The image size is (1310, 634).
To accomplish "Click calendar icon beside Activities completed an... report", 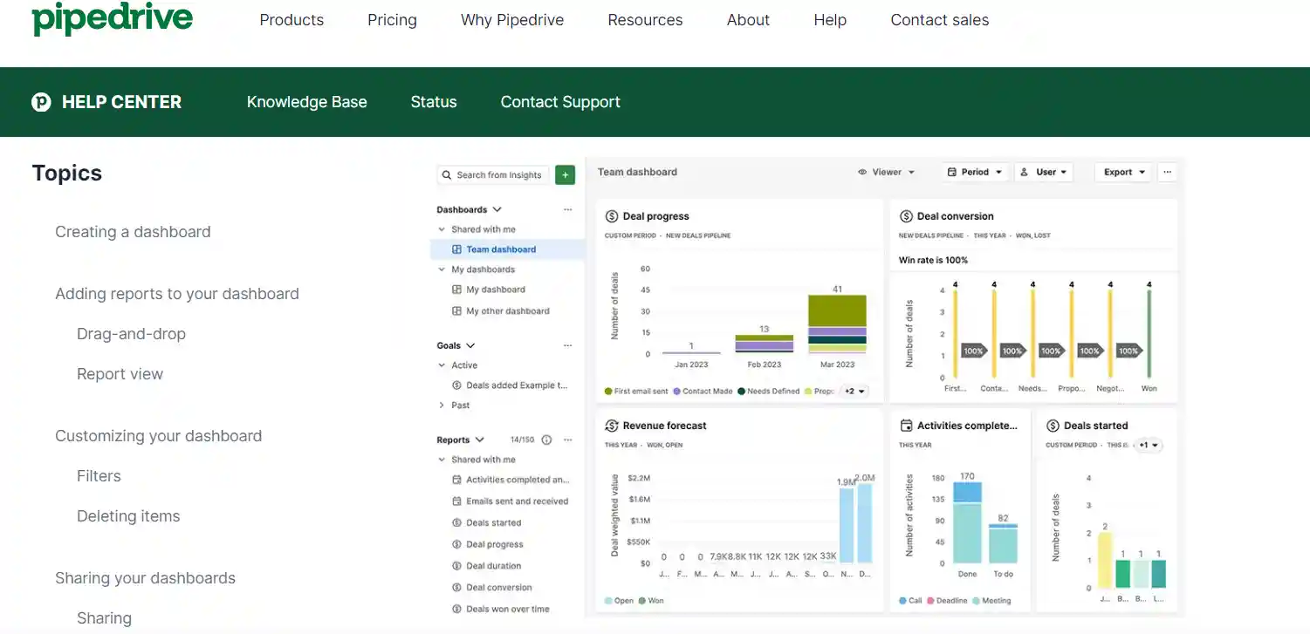I will pos(456,480).
